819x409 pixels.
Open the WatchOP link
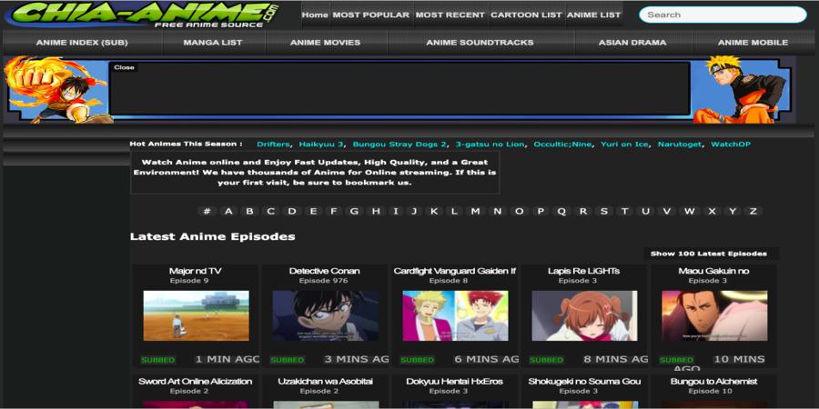731,144
